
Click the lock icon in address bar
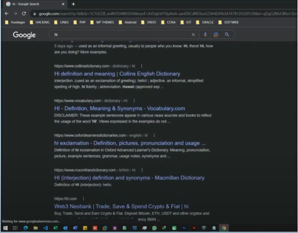point(35,14)
